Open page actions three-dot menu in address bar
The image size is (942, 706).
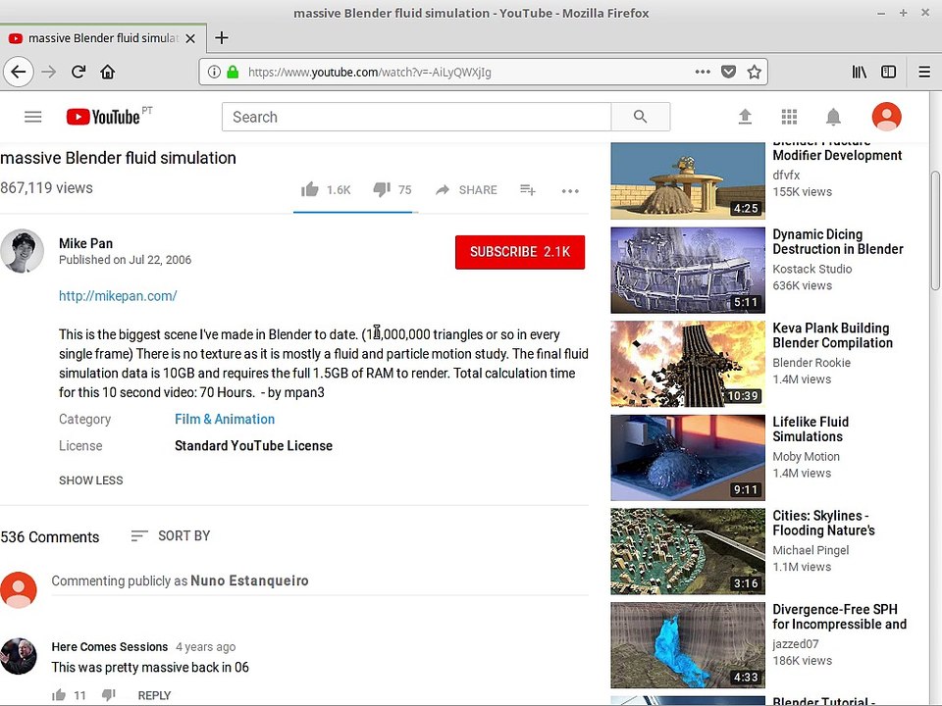click(703, 72)
